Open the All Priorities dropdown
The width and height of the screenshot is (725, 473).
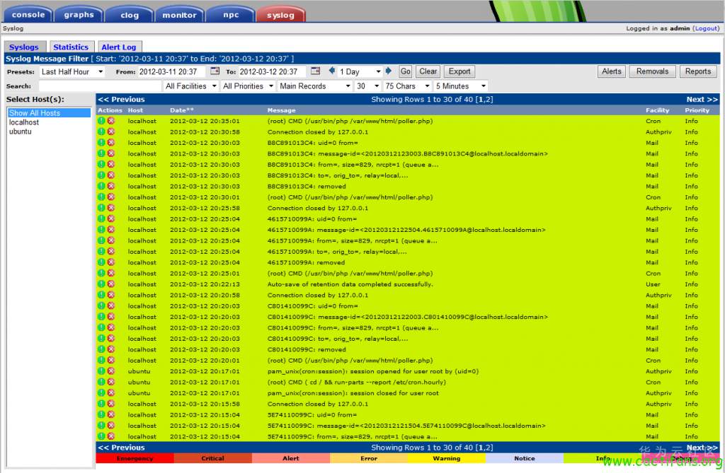pyautogui.click(x=247, y=86)
